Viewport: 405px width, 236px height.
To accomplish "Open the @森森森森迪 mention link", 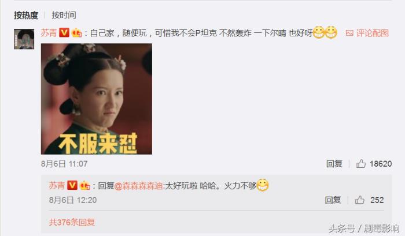I will coord(138,185).
